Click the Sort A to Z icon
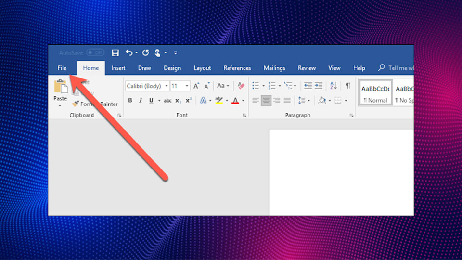Viewport: 462px width, 260px height. pyautogui.click(x=333, y=86)
